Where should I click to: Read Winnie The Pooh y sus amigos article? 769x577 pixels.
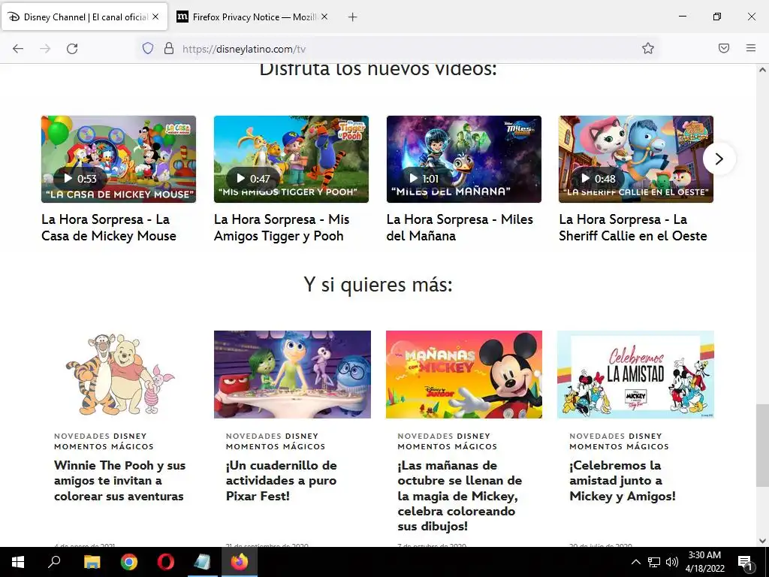(x=119, y=480)
